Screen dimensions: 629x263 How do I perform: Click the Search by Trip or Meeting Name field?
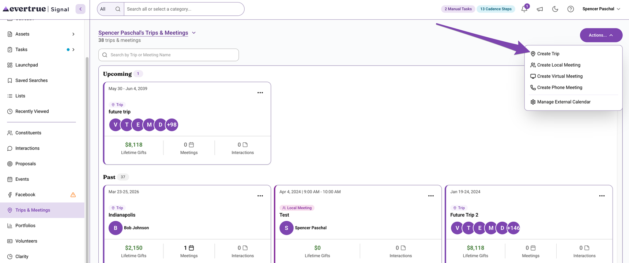pos(169,55)
